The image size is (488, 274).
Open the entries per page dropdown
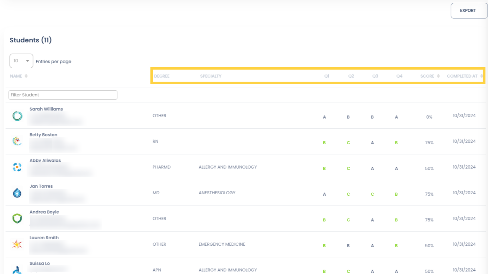tap(21, 61)
